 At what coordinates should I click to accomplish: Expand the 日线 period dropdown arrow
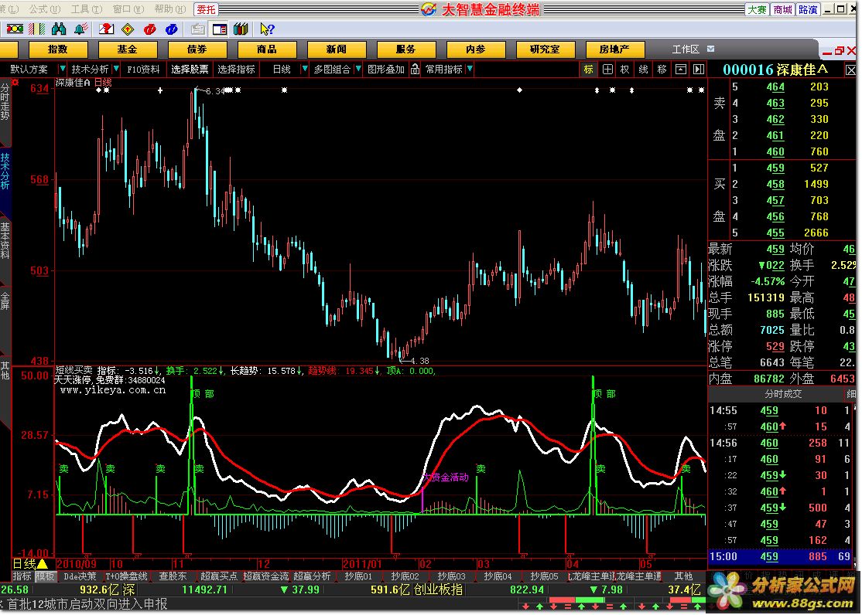click(x=305, y=69)
